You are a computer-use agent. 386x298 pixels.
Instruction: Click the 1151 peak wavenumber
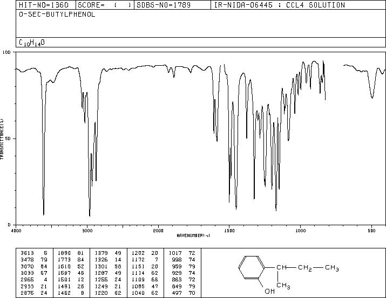click(138, 266)
